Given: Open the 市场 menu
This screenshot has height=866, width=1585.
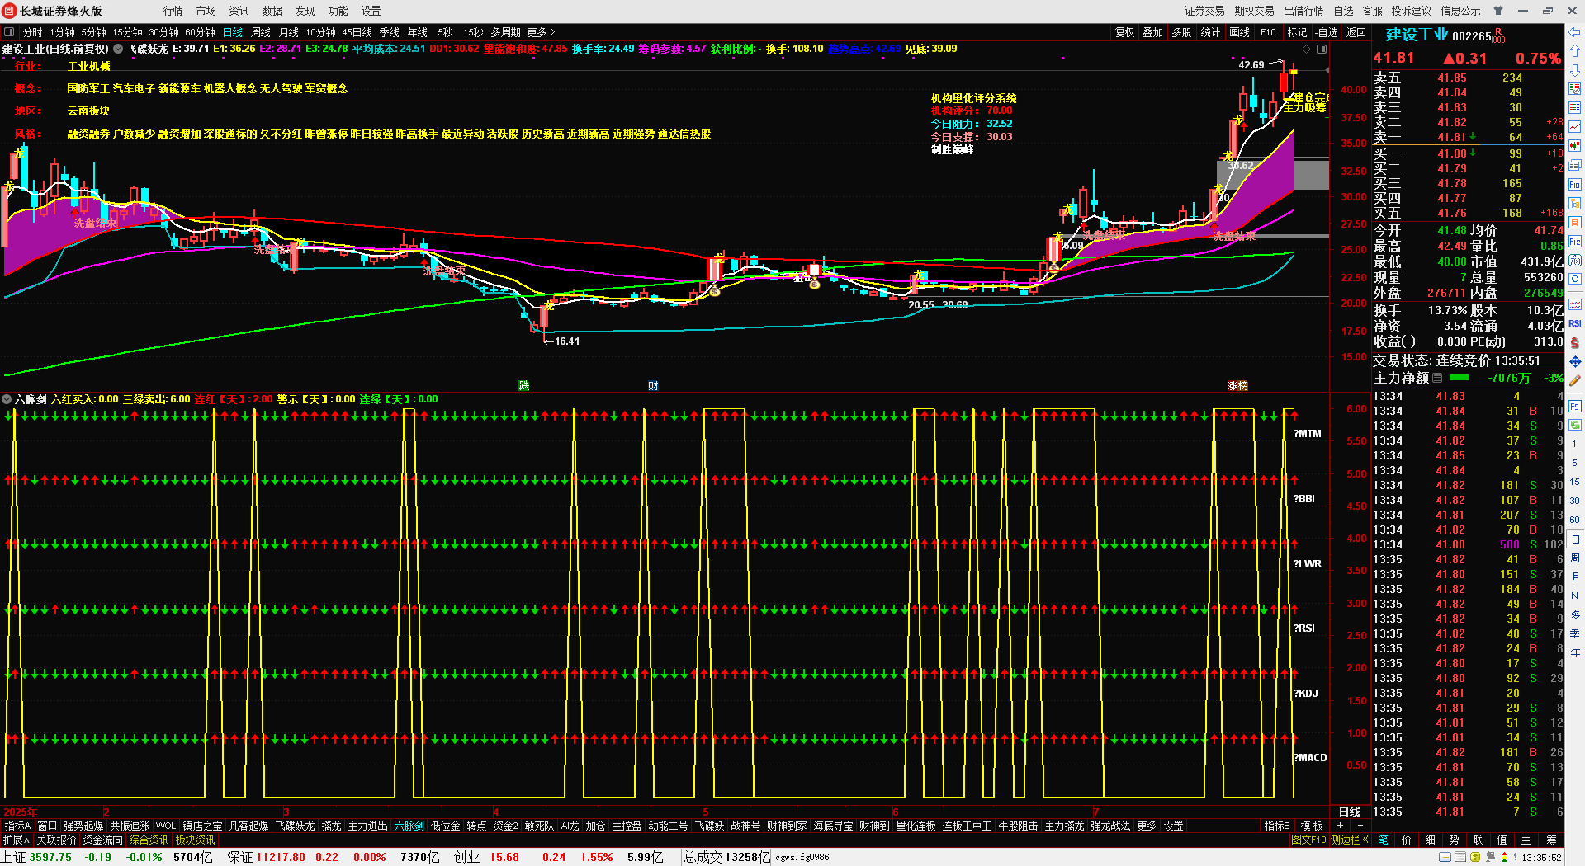Looking at the screenshot, I should 206,11.
